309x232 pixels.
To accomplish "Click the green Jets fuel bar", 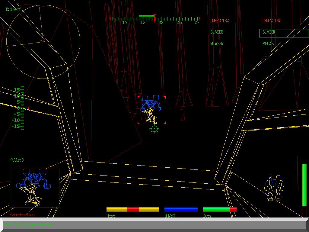I will point(219,209).
